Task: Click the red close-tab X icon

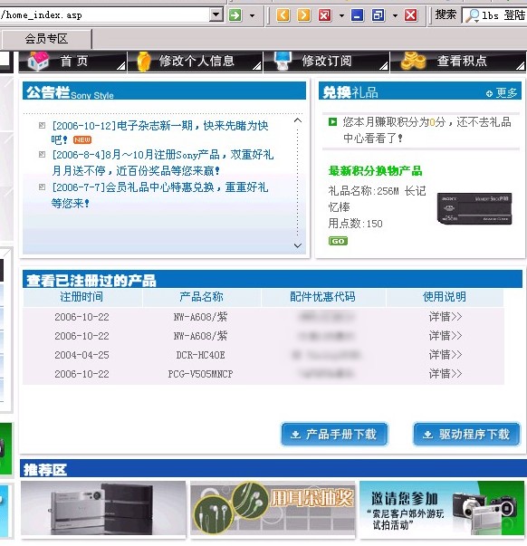Action: click(411, 15)
